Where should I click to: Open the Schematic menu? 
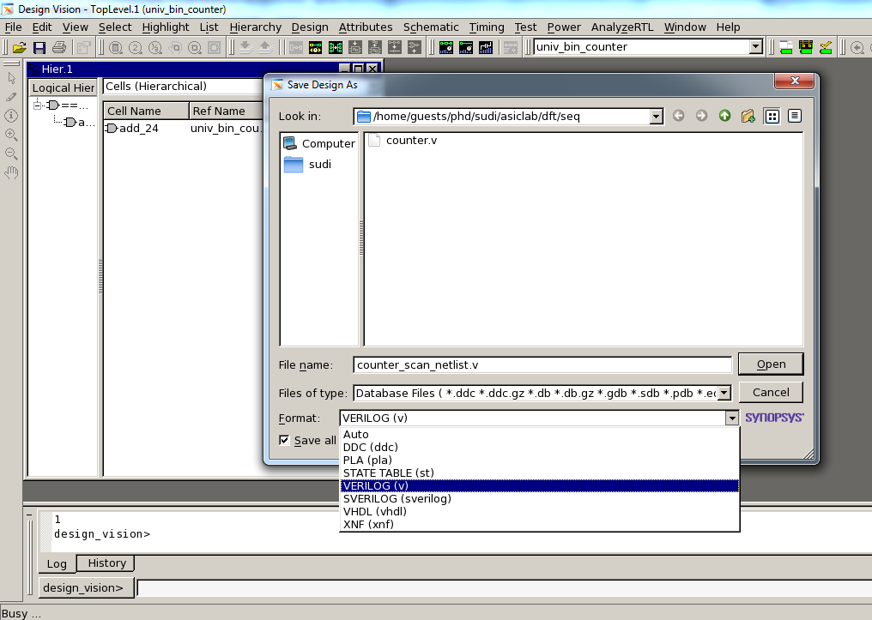click(431, 27)
